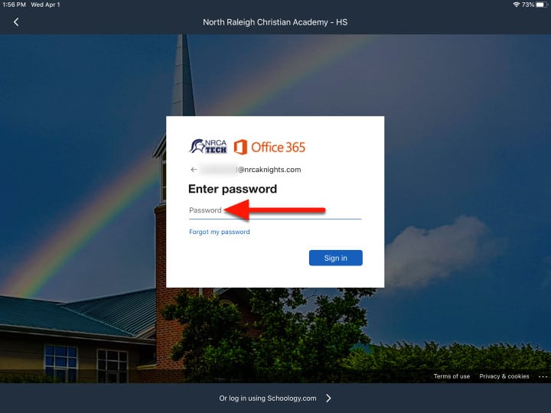Click the Sign in button
The image size is (551, 413).
(336, 258)
